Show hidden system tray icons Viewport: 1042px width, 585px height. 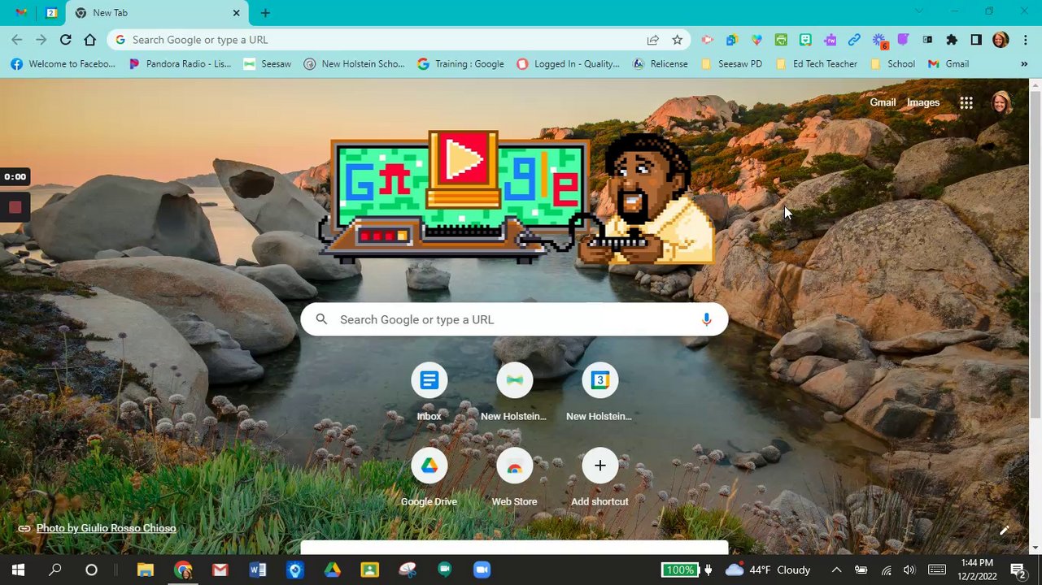click(x=836, y=570)
